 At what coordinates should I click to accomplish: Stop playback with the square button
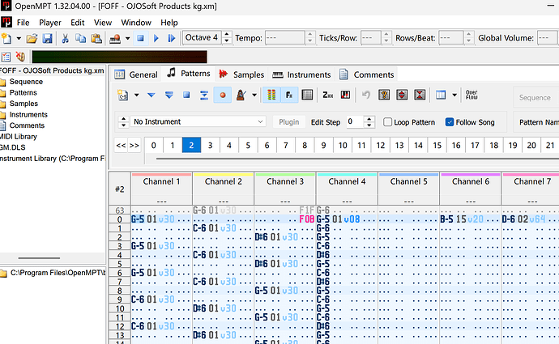coord(140,38)
